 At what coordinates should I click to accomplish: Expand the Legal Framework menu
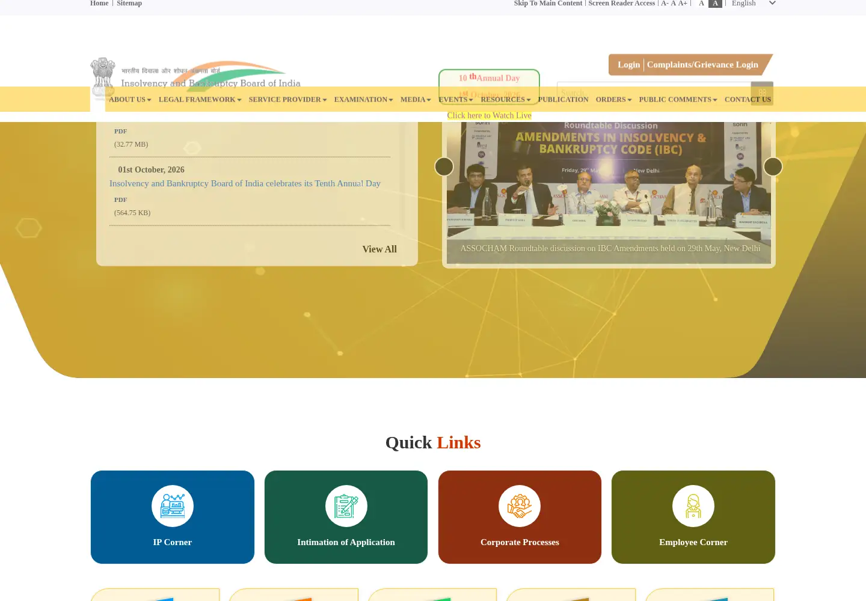[200, 100]
